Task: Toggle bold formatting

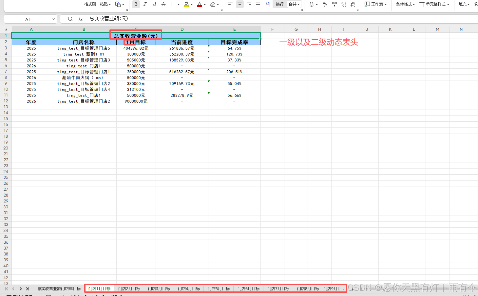Action: pyautogui.click(x=136, y=4)
